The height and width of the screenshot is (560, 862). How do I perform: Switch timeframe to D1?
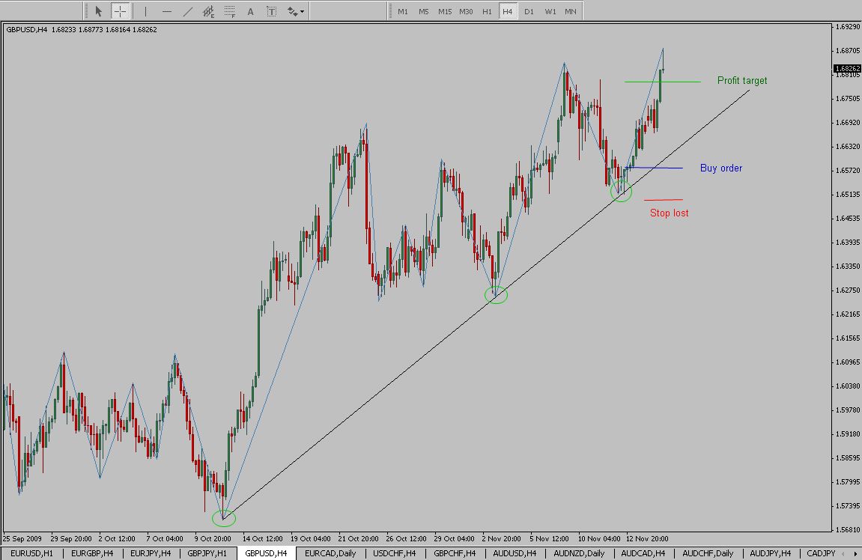529,11
